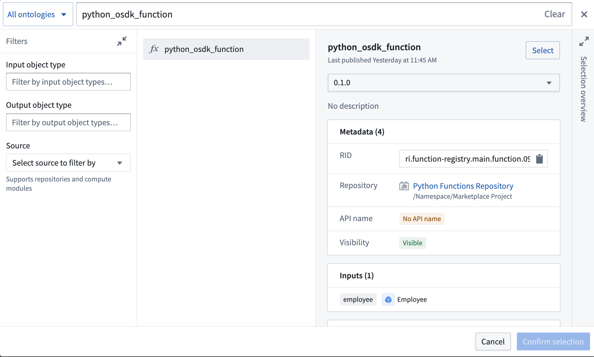The height and width of the screenshot is (357, 594).
Task: Click the Python Functions Repository icon
Action: pyautogui.click(x=404, y=186)
